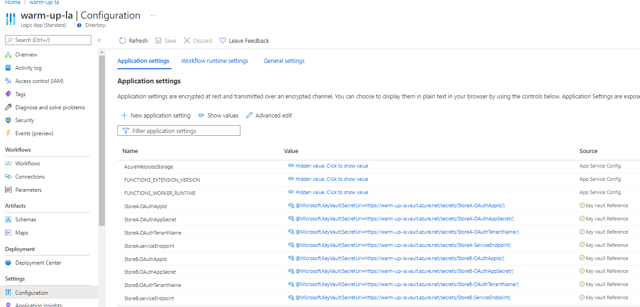
Task: Click the purple Tags icon
Action: coord(8,94)
